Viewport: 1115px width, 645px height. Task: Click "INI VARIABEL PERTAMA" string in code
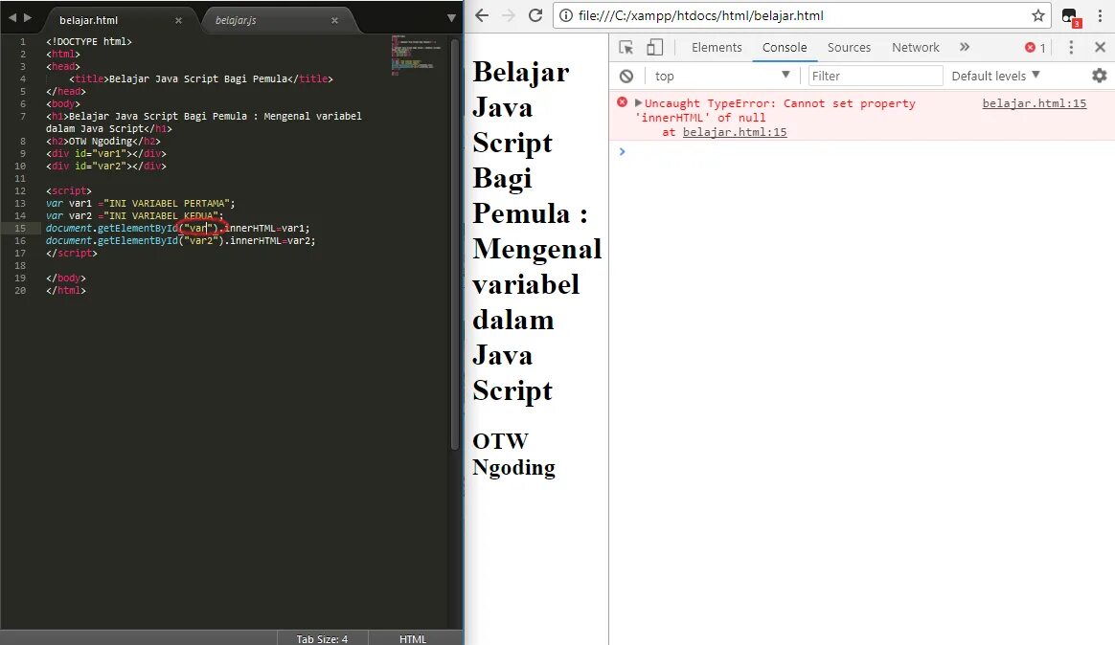[x=167, y=203]
